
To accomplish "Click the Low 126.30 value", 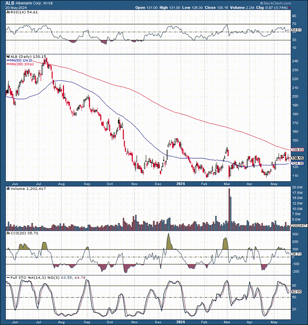I will point(192,8).
